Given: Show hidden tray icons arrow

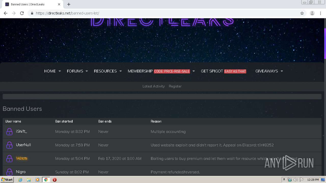Looking at the screenshot, I should [284, 180].
